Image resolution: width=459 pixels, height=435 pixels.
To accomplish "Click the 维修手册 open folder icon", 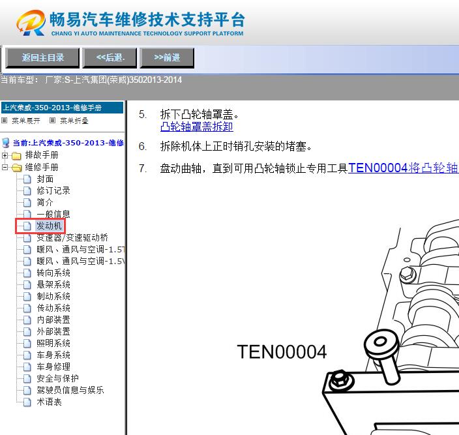I will (x=16, y=168).
